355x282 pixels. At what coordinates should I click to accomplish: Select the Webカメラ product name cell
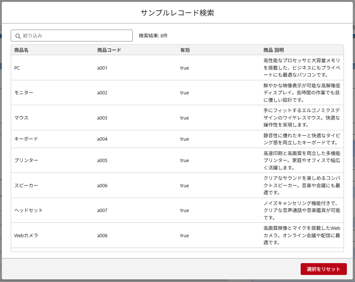tap(26, 235)
